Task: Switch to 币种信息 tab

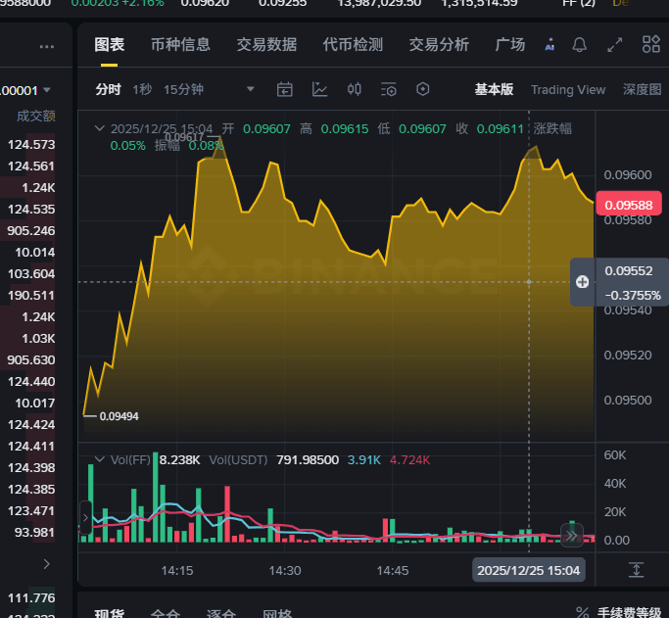Action: 180,44
